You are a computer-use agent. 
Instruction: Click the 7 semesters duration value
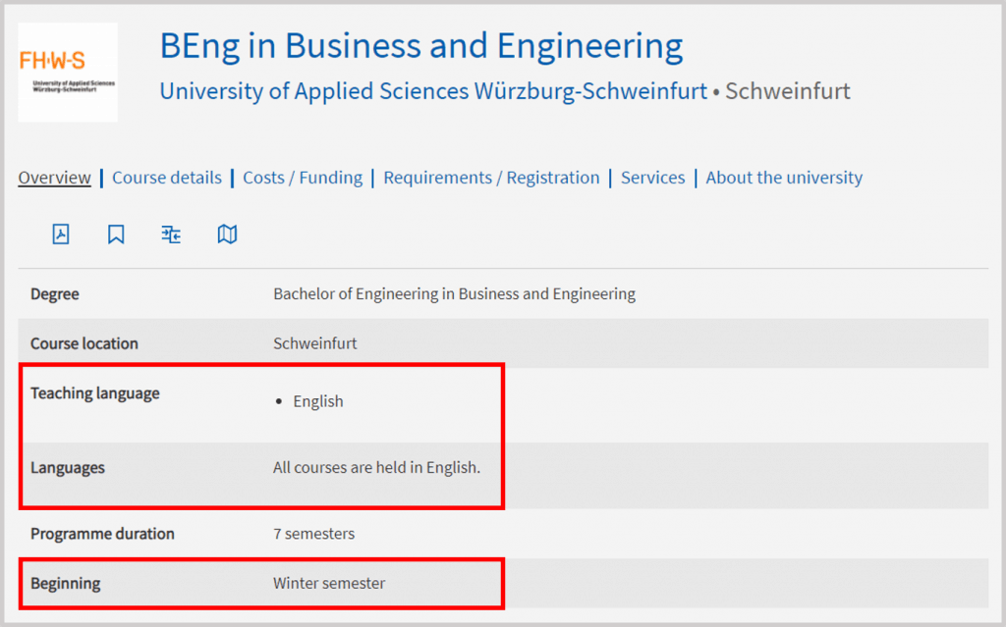coord(313,534)
